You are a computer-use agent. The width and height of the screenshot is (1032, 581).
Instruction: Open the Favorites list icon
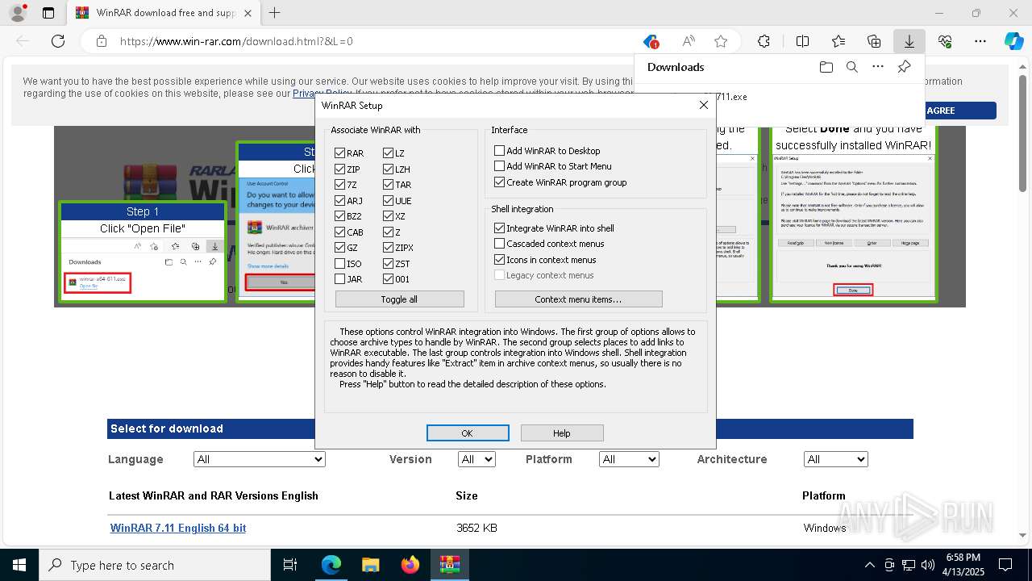pyautogui.click(x=838, y=41)
